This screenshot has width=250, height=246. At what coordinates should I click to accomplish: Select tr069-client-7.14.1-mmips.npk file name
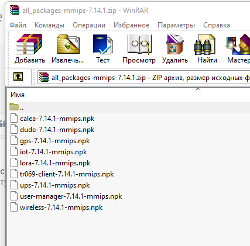[x=67, y=174]
